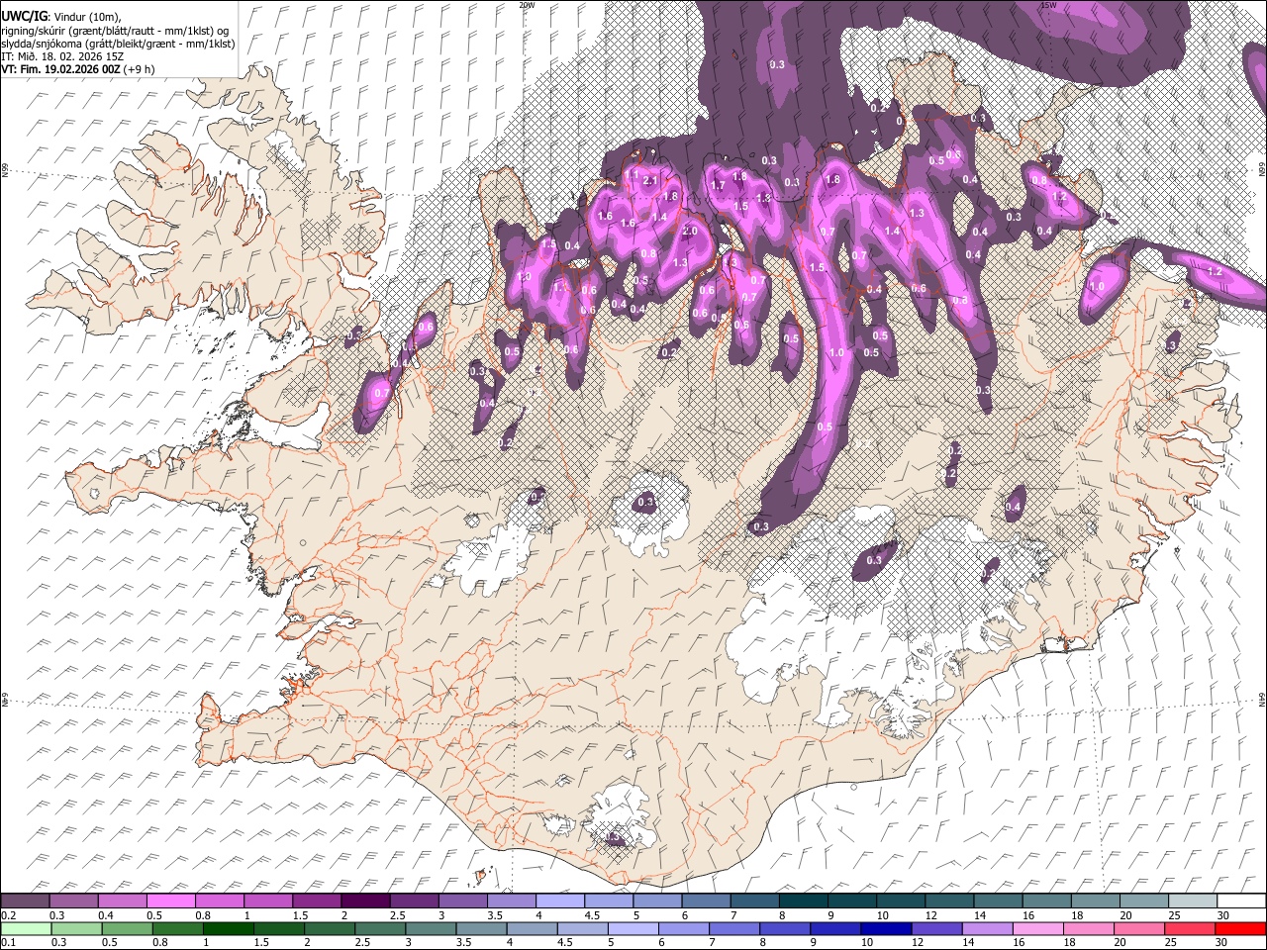Click the 'slydda/snjókoma (grátt/bleikt/grænt' description line

click(118, 44)
